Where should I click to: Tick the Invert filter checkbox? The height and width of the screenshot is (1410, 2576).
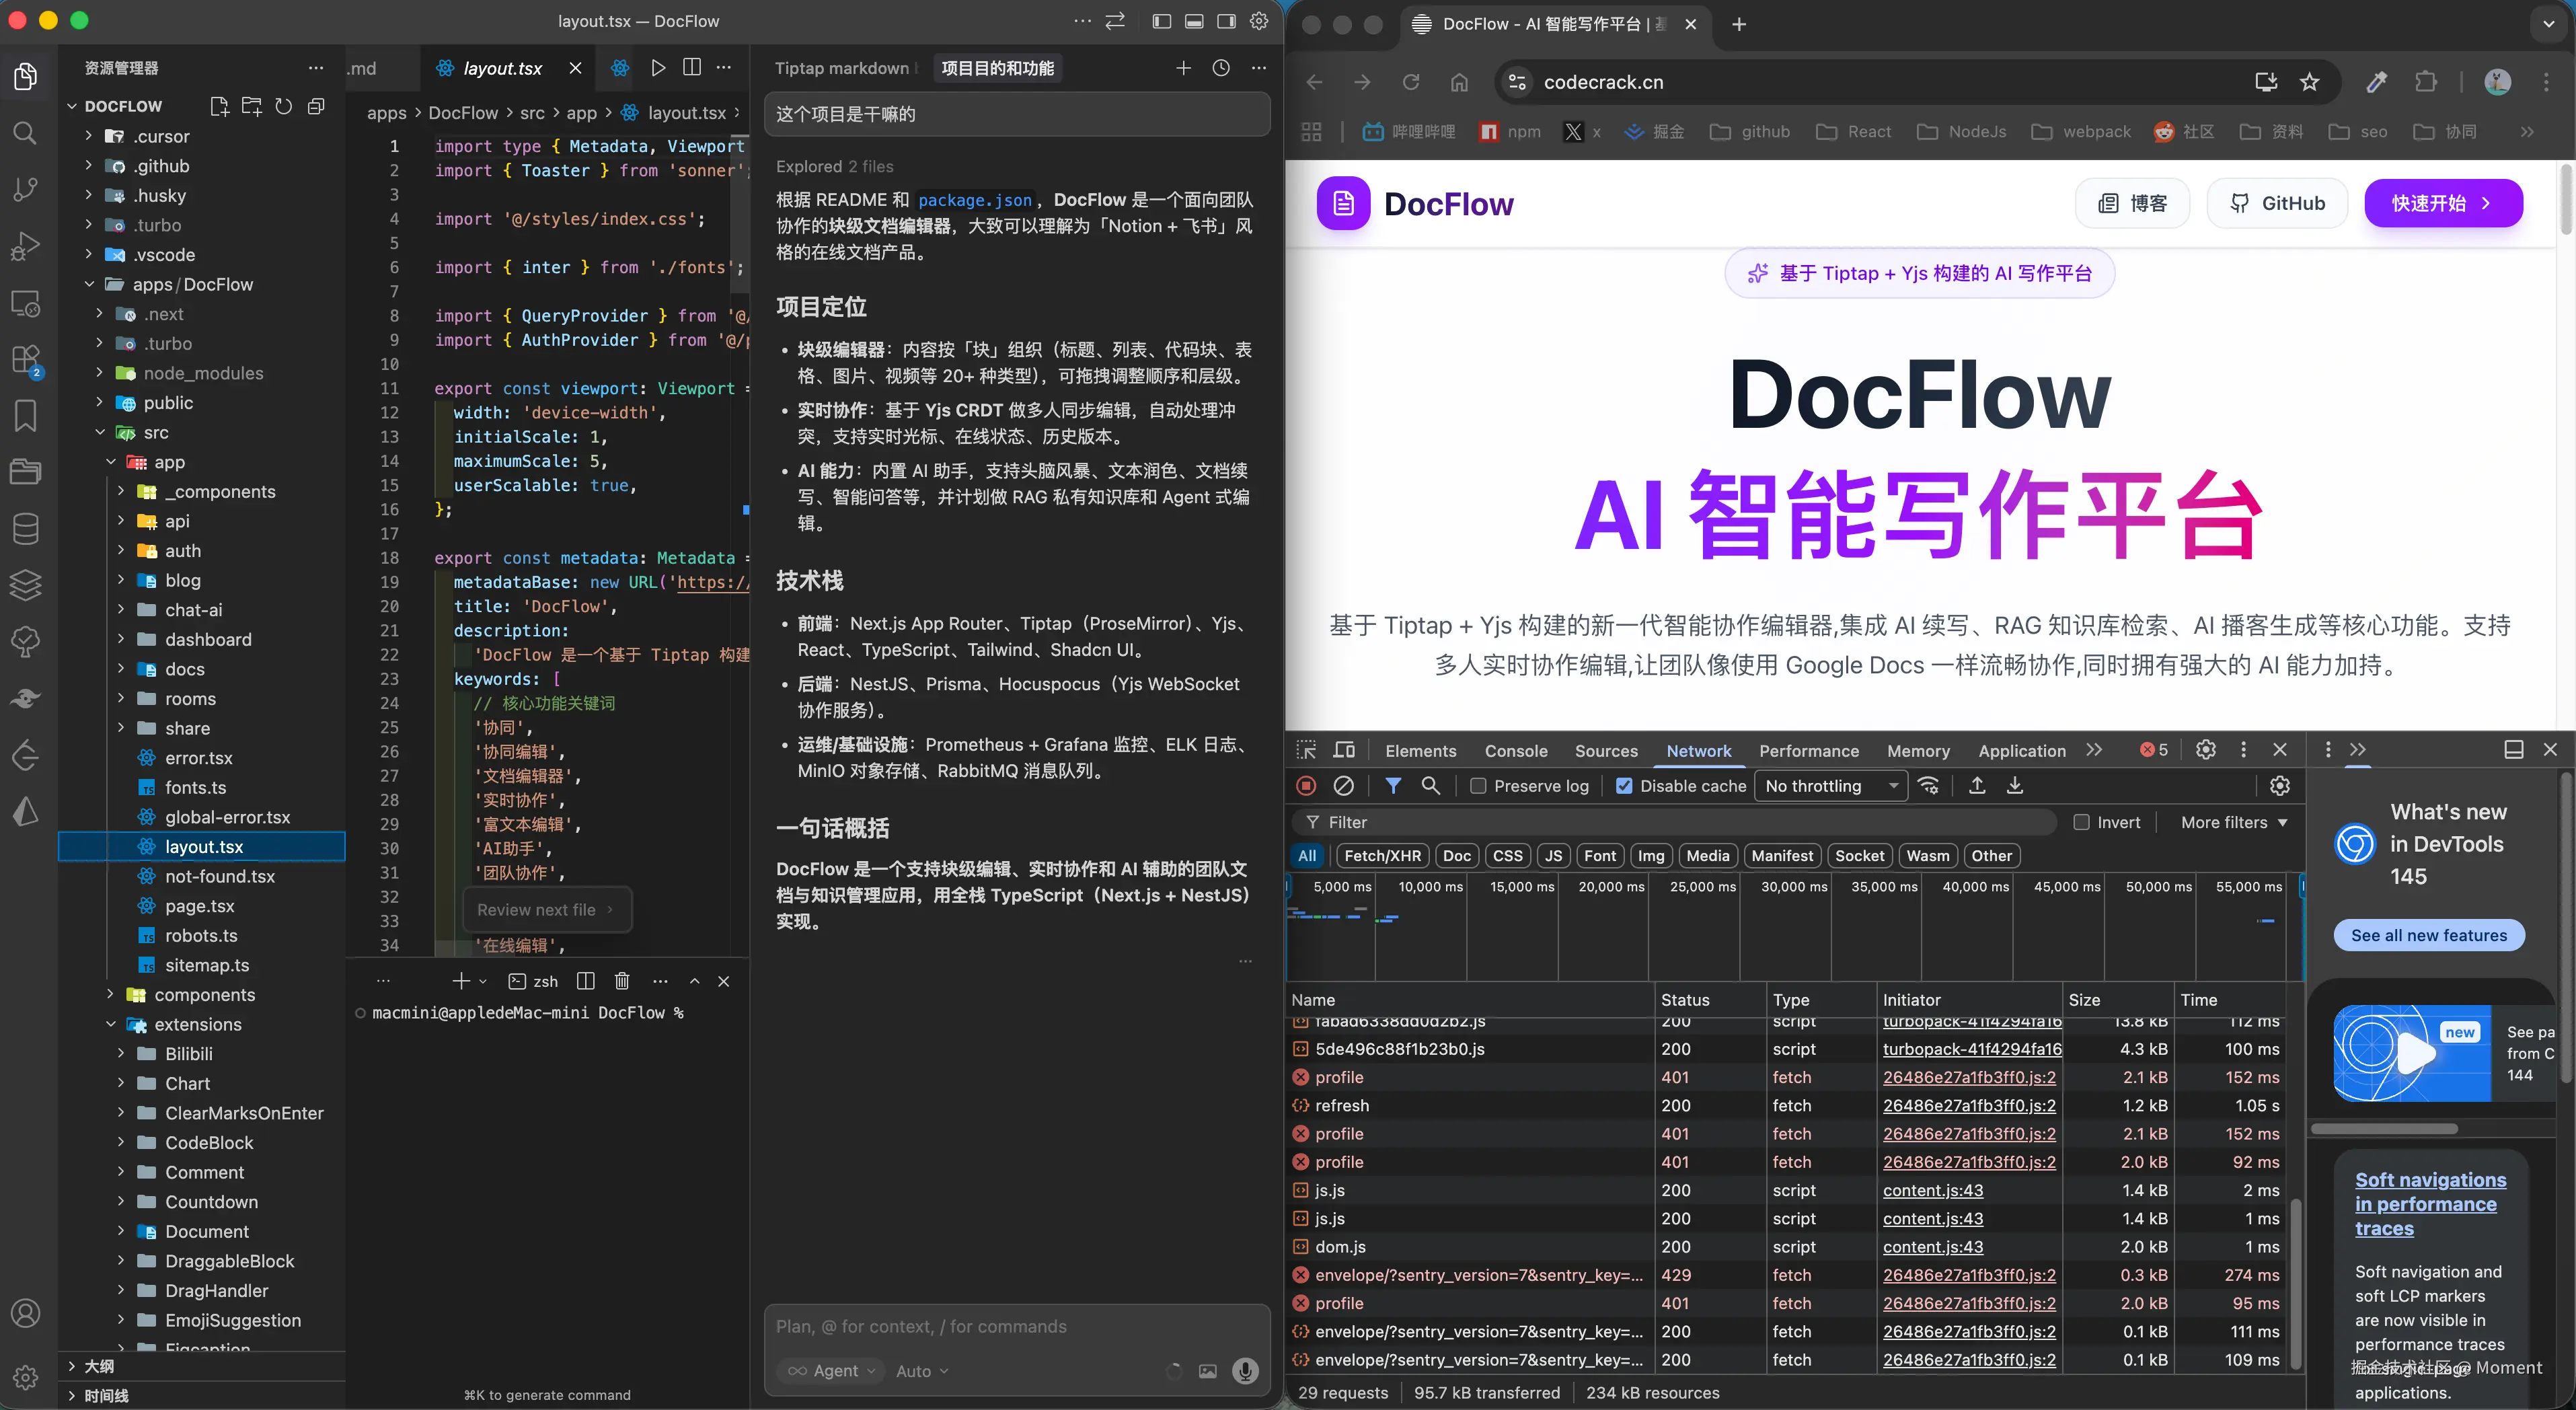click(2081, 822)
